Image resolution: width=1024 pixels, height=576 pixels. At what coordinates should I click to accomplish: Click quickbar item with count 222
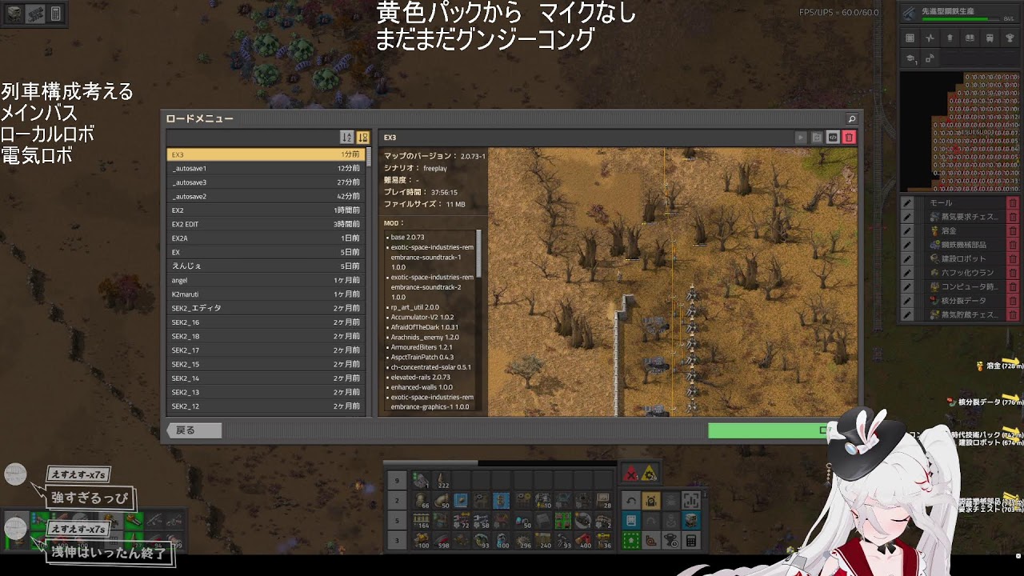441,481
